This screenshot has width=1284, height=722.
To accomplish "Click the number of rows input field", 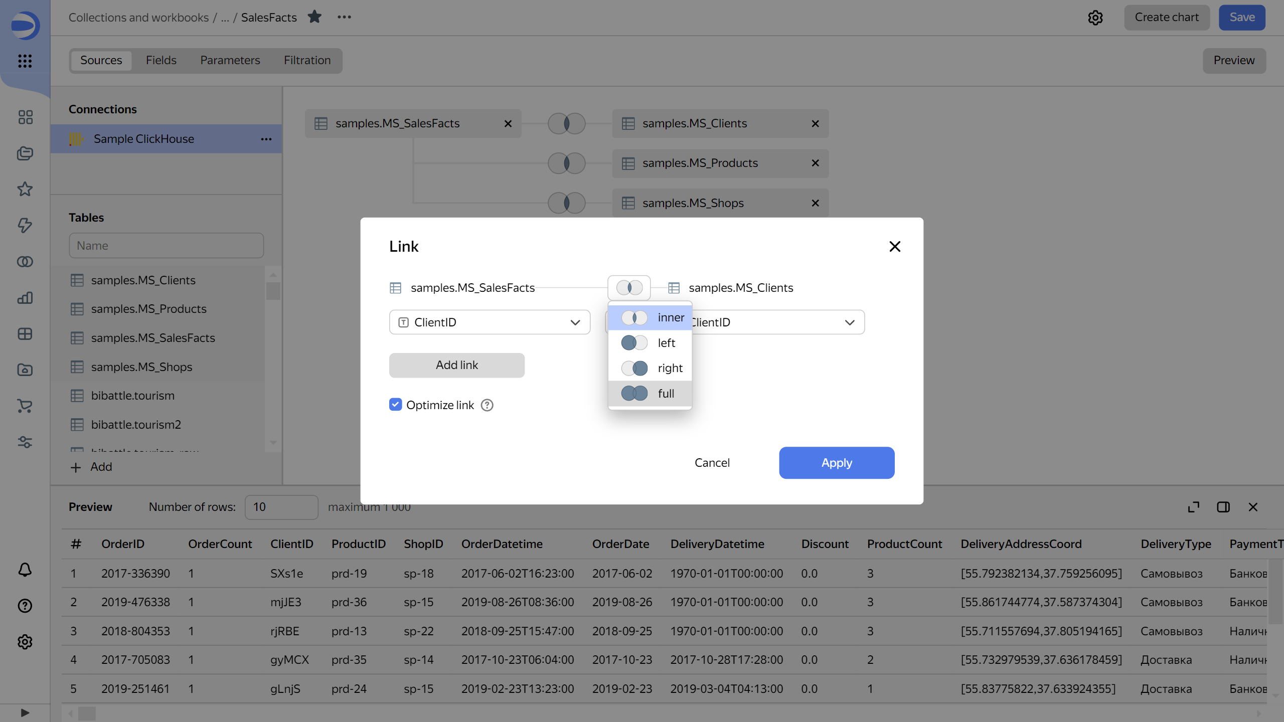I will 281,507.
